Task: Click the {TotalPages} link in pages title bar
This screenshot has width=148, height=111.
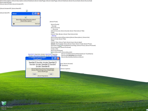Action: click(x=38, y=59)
